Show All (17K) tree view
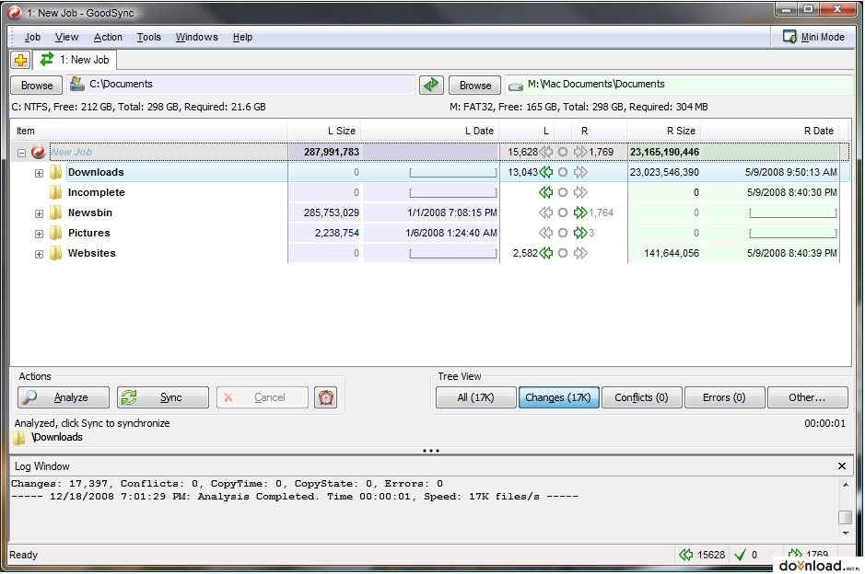 475,397
